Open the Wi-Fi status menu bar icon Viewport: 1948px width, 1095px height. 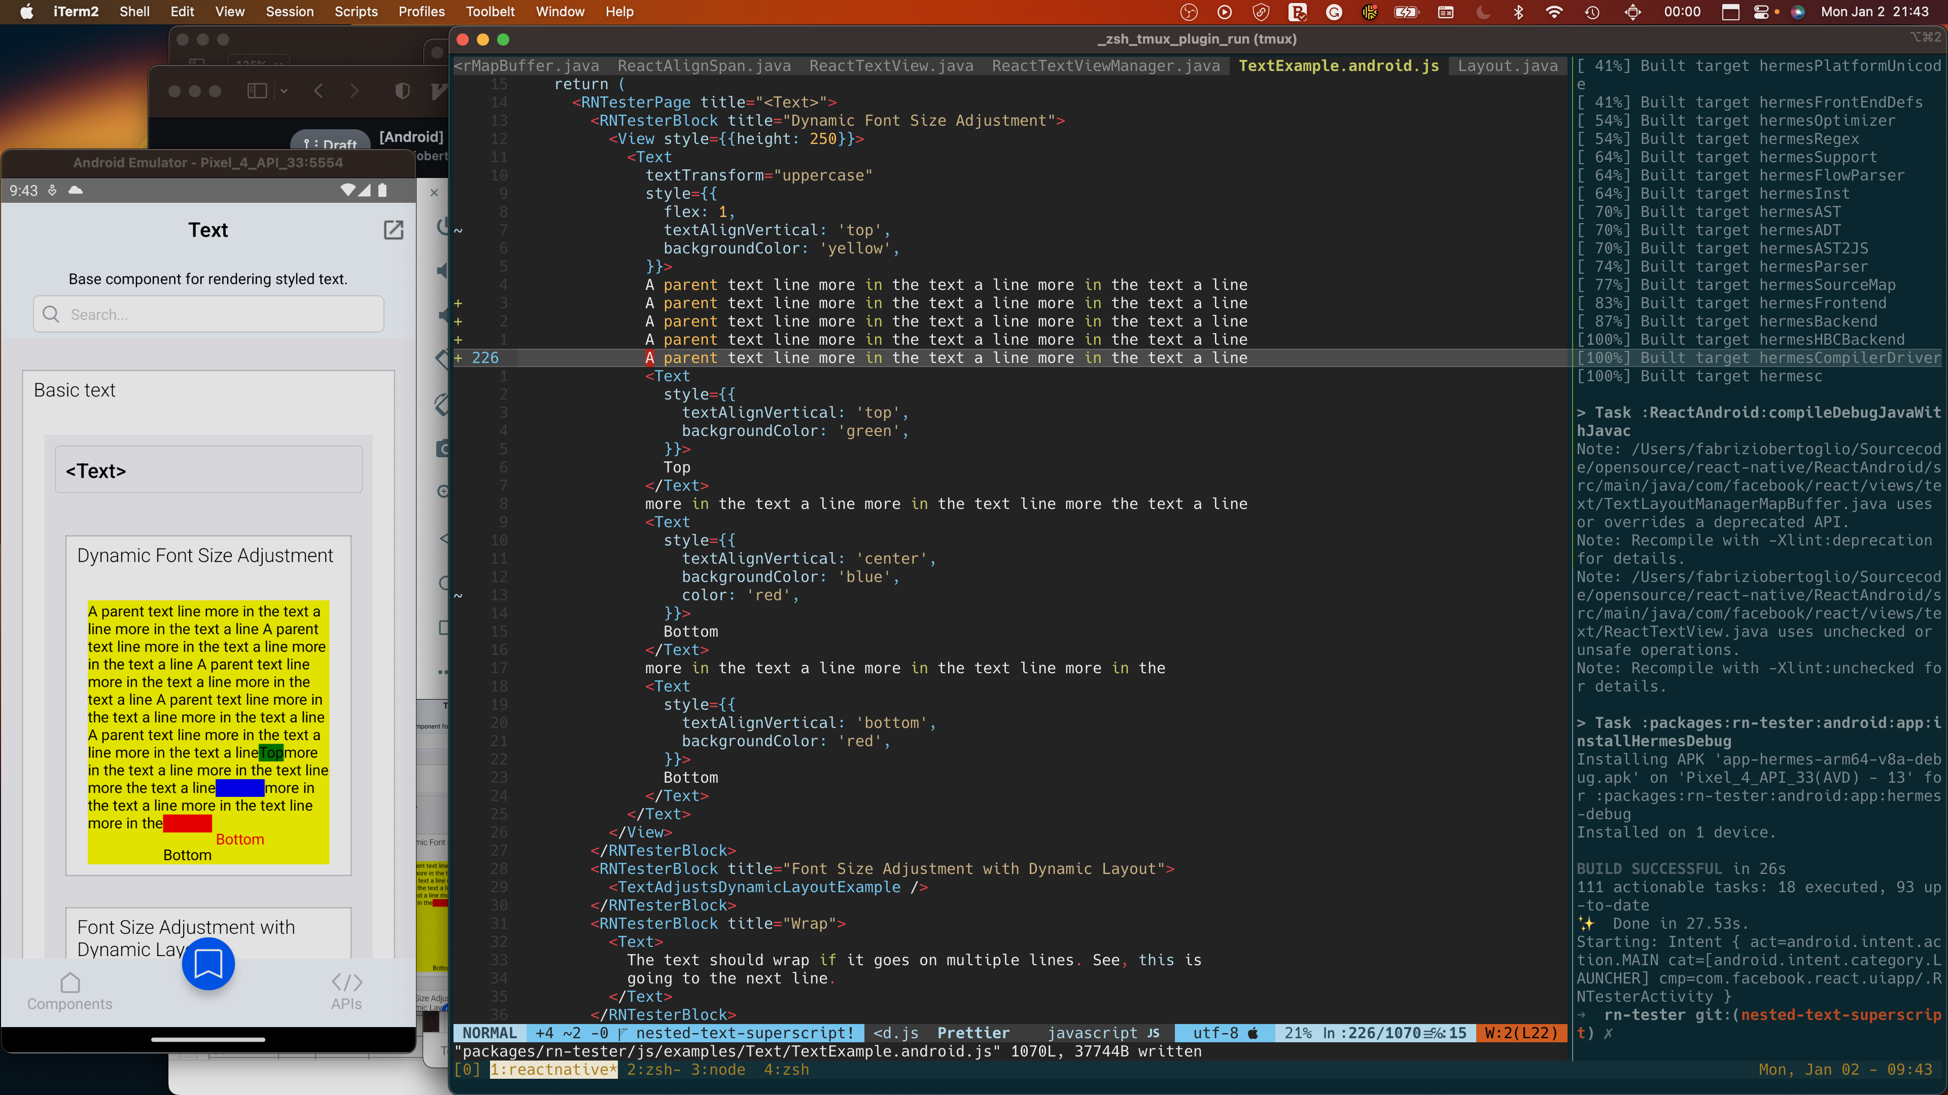click(x=1554, y=11)
